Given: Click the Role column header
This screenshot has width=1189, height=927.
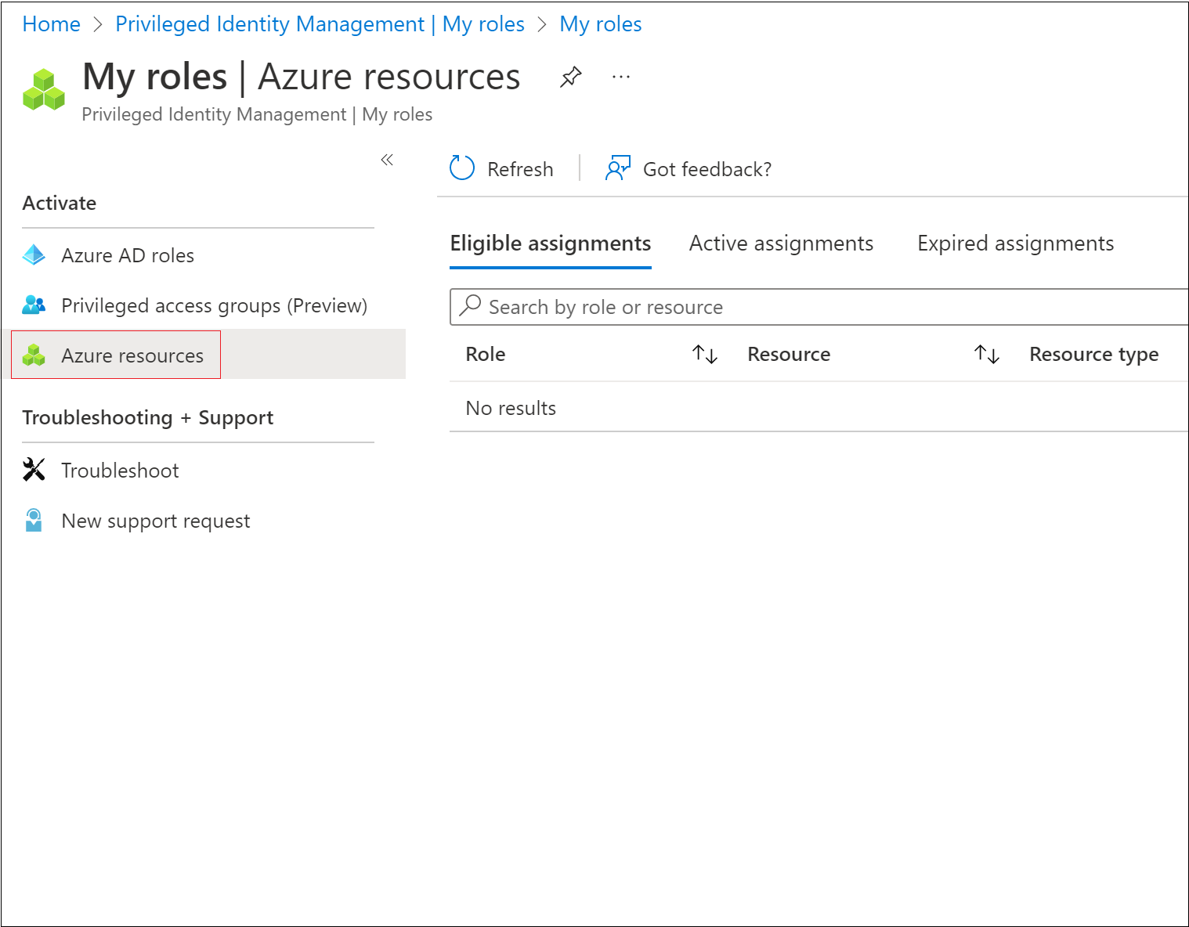Looking at the screenshot, I should click(486, 355).
